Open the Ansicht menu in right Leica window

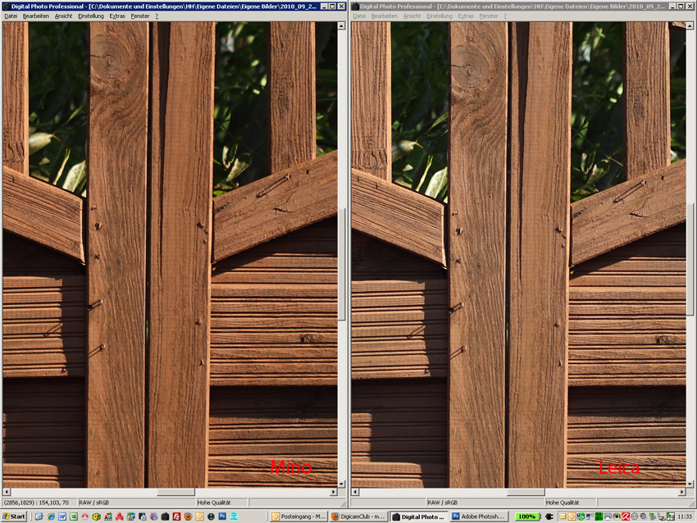pyautogui.click(x=412, y=16)
